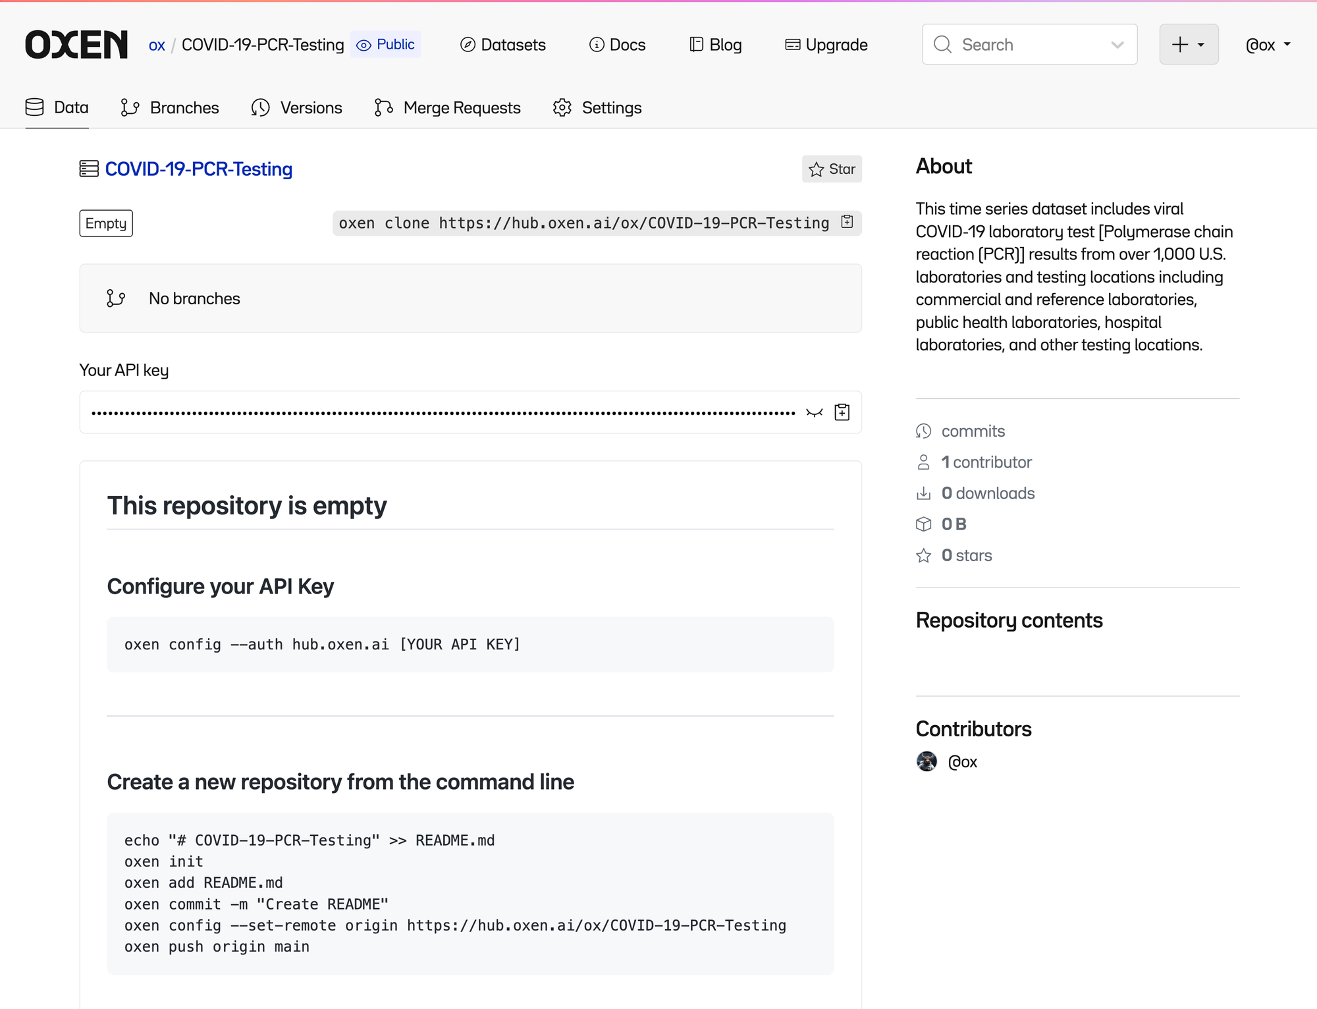Open the Docs link
Viewport: 1317px width, 1009px height.
(x=618, y=45)
